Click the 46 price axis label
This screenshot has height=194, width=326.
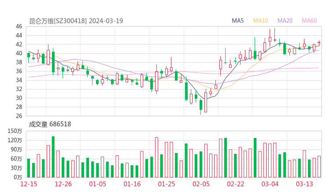(19, 26)
